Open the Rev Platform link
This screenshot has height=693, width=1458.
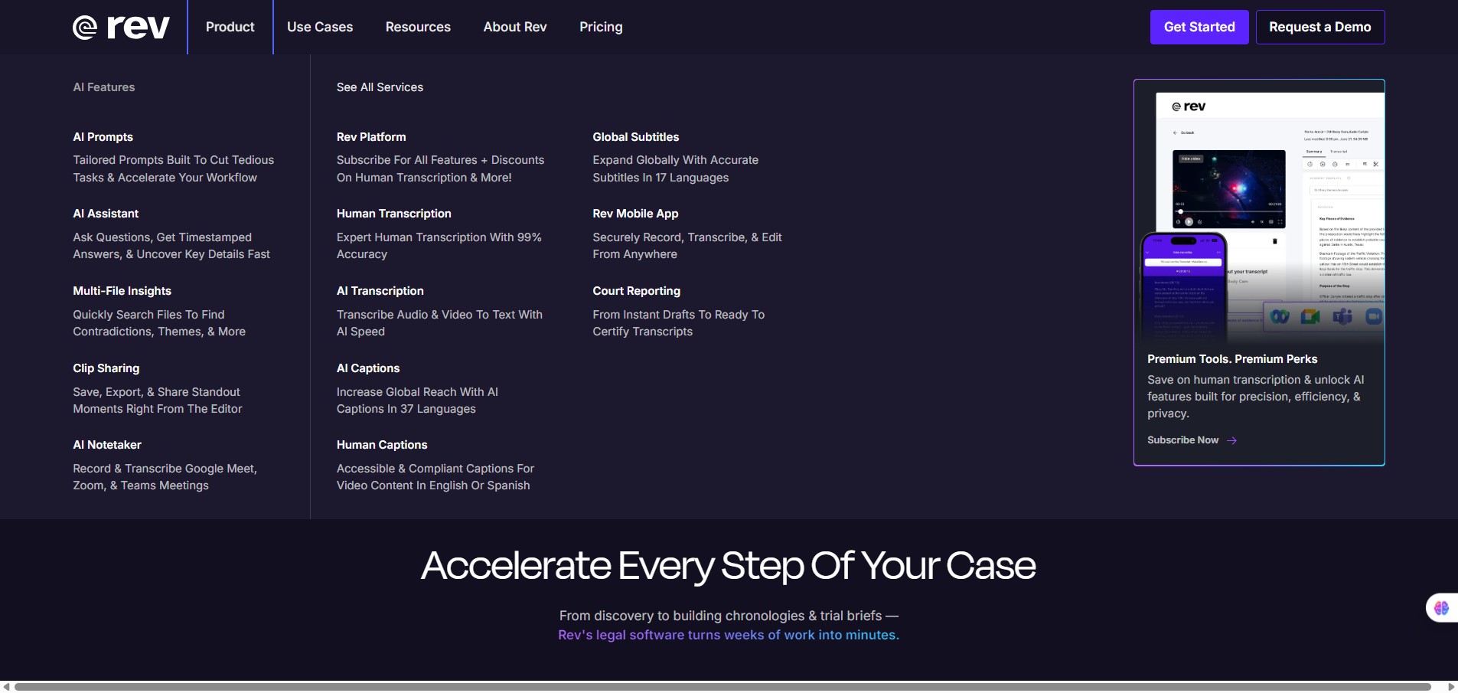[371, 137]
